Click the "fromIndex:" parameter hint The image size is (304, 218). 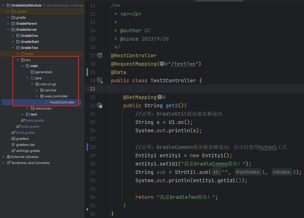248,172
